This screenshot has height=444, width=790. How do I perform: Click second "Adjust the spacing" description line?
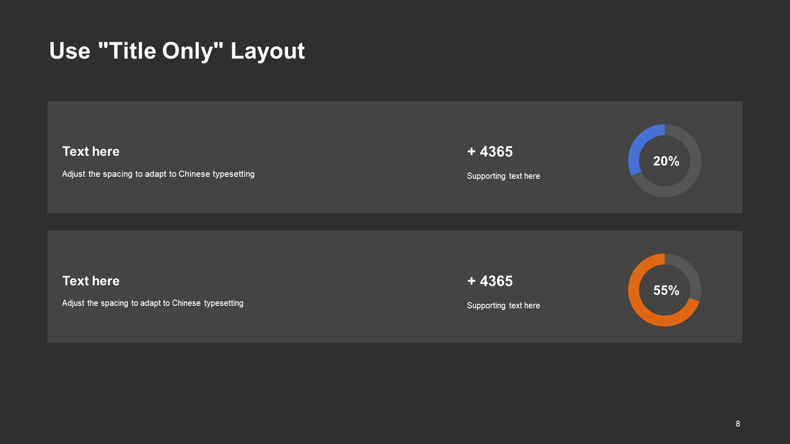153,303
